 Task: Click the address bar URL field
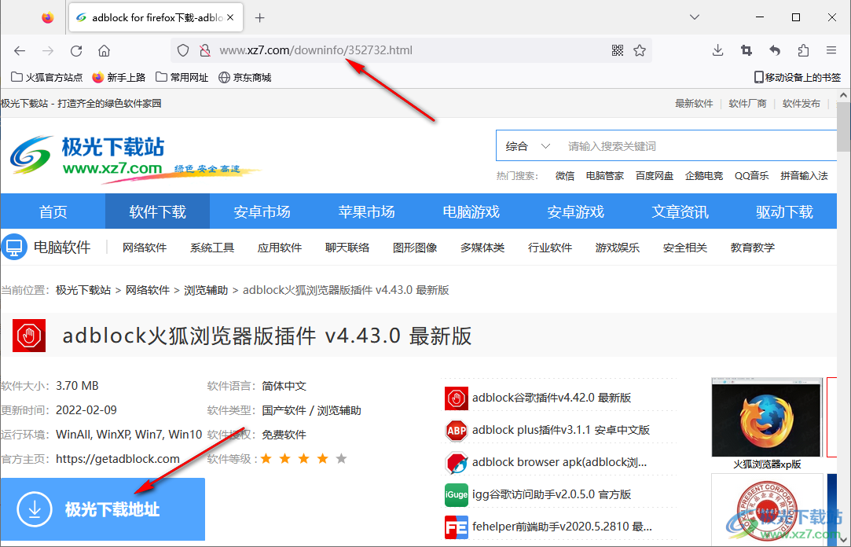(x=411, y=50)
